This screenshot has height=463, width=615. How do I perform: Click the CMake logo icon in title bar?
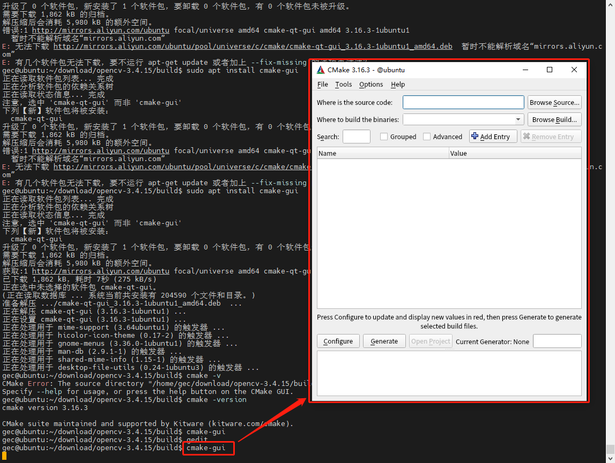pyautogui.click(x=321, y=70)
